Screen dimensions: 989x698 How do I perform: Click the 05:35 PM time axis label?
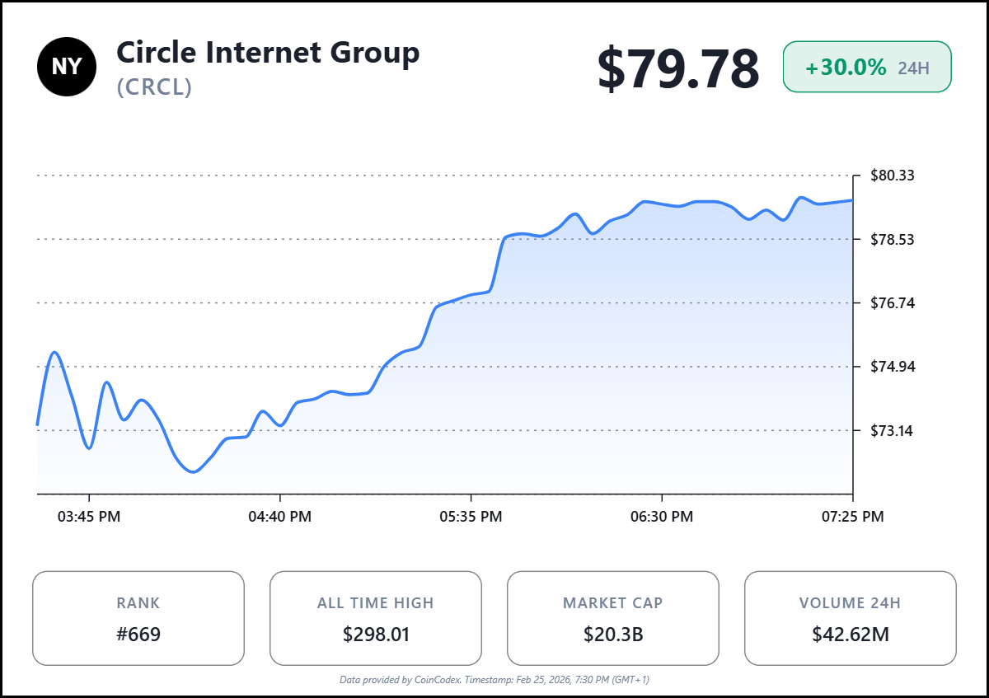(471, 517)
